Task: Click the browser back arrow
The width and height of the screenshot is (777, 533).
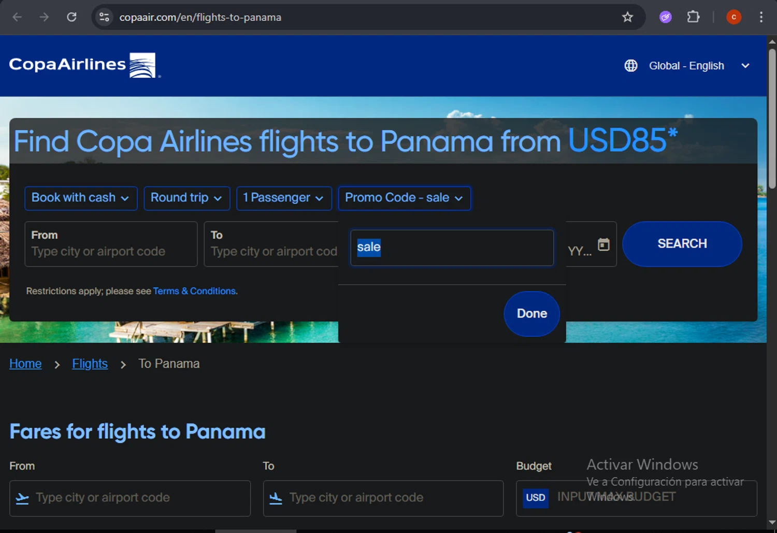Action: [17, 17]
